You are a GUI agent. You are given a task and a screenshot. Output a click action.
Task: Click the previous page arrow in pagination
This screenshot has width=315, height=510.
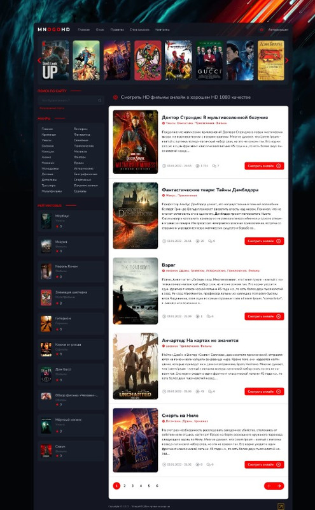click(x=269, y=486)
